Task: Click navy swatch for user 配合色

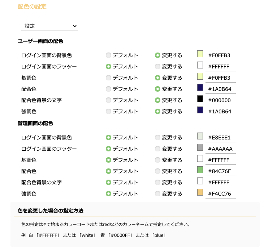Action: coord(200,88)
